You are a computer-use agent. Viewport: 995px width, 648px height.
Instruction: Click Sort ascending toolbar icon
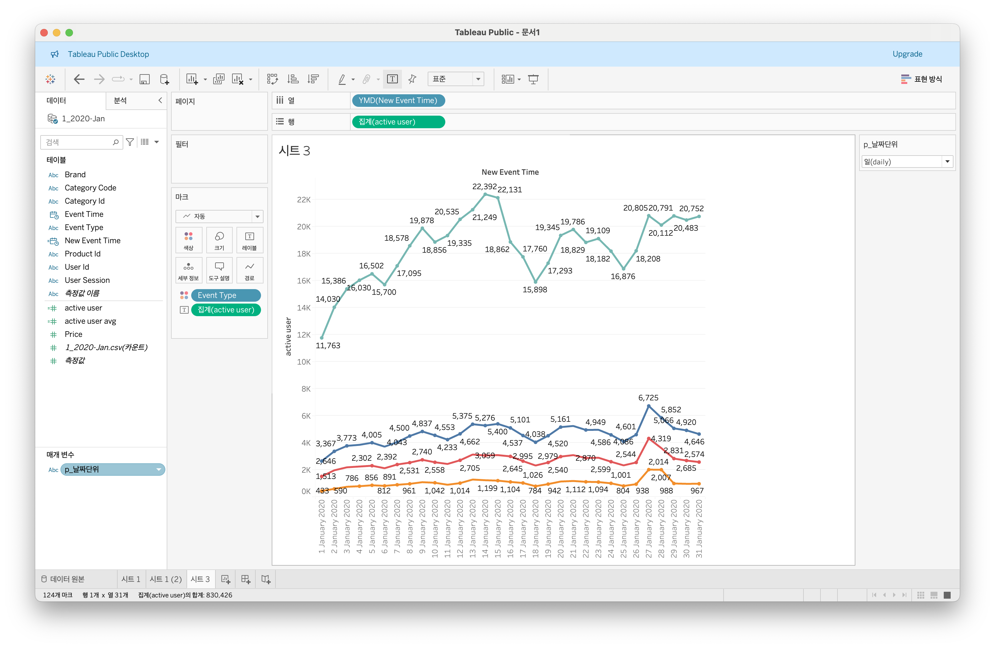tap(293, 79)
